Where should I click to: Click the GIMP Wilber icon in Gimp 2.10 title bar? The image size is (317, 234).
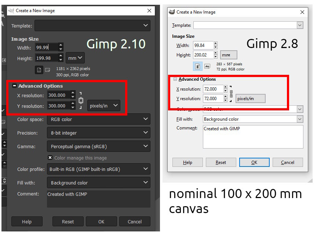pos(11,11)
